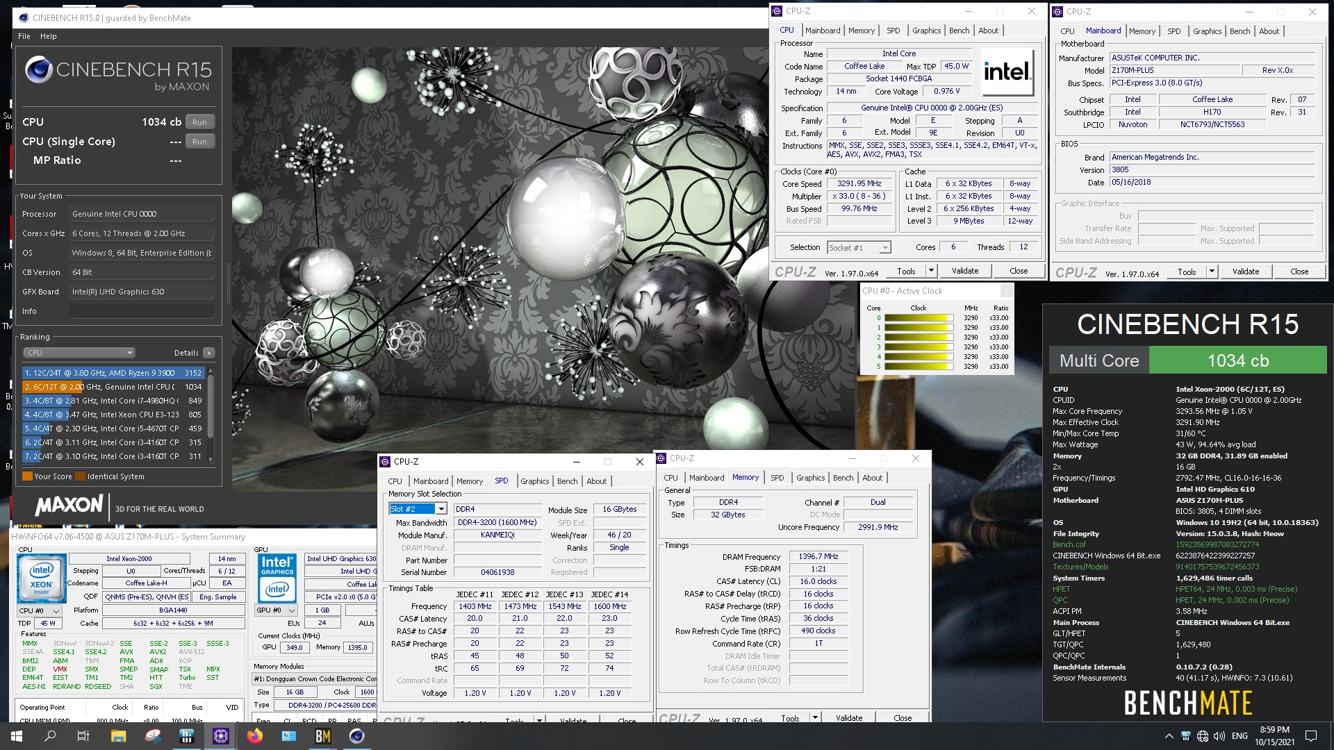This screenshot has height=750, width=1334.
Task: Select Intel Core i7-4980HQ ranking row
Action: pyautogui.click(x=113, y=401)
